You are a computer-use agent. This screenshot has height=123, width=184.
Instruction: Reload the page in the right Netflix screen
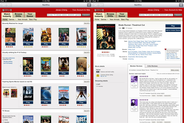tap(181, 5)
